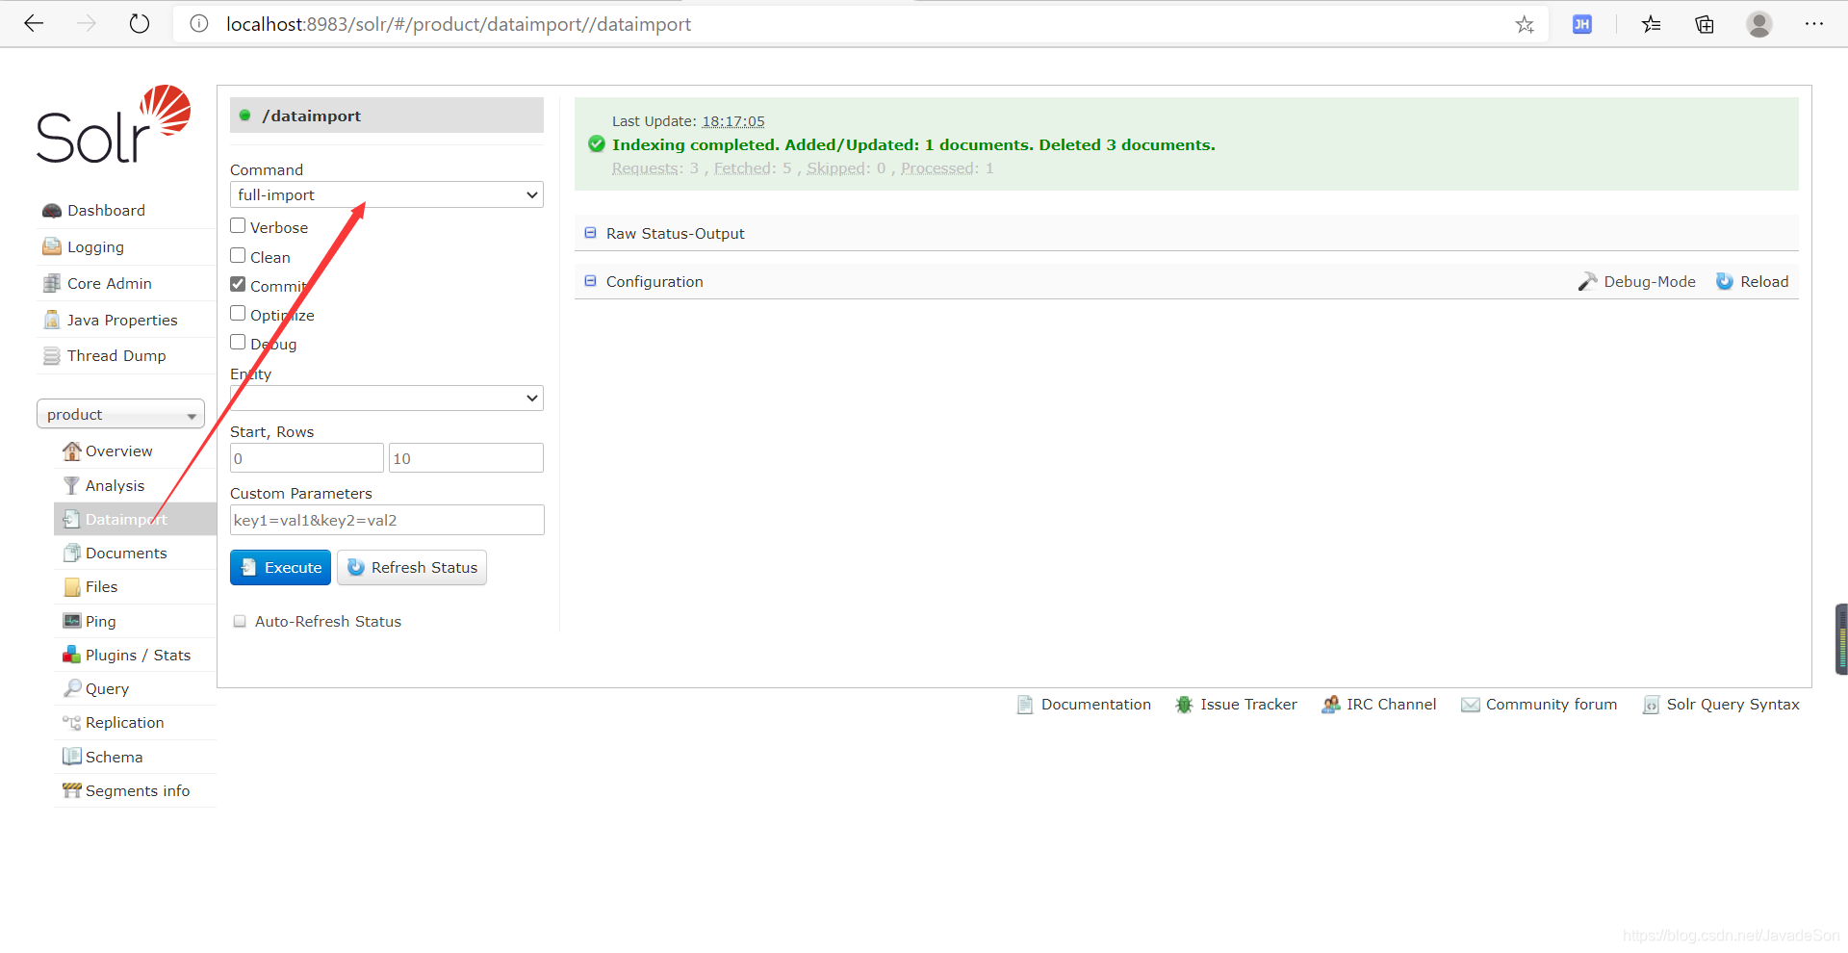Click the add to favorites star

tap(1525, 24)
